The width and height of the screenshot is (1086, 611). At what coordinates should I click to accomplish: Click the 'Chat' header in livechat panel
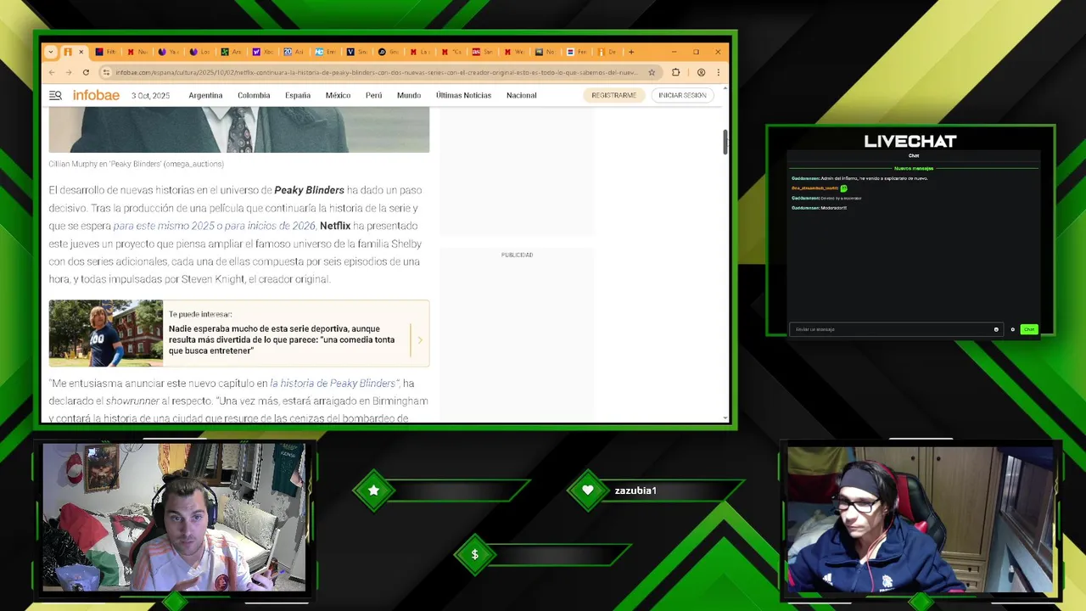click(914, 155)
